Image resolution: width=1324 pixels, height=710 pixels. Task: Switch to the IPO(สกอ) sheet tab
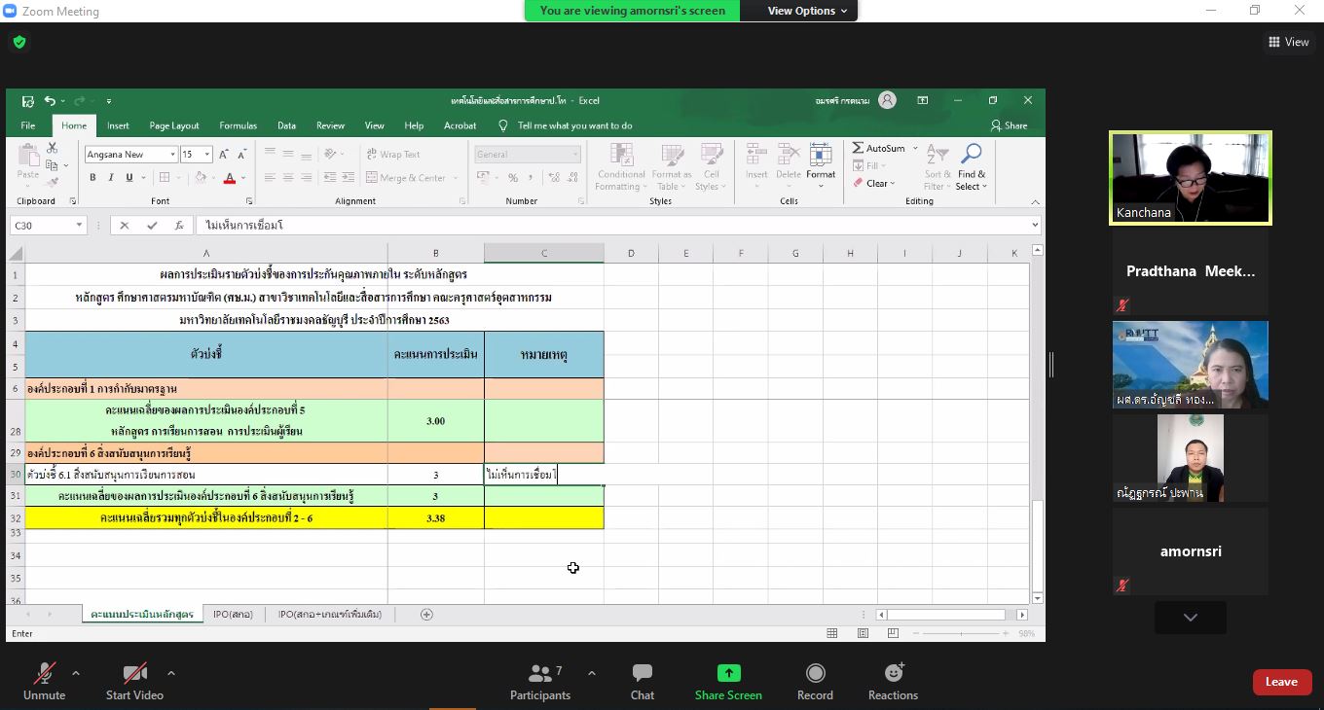[233, 614]
